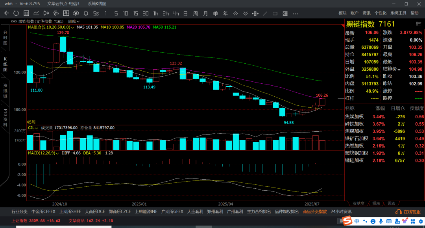Open the 郑商所CZCE bottom tab
Image resolution: width=425 pixels, height=228 pixels.
(x=120, y=211)
